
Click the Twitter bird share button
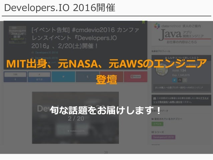tap(63, 77)
